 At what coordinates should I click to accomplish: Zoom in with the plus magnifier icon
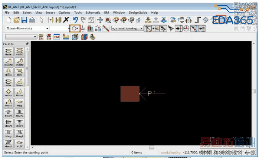tap(116, 20)
